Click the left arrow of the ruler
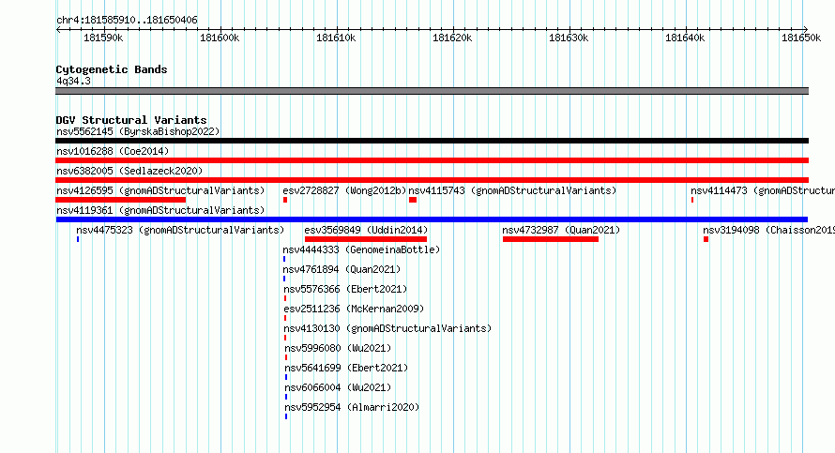The width and height of the screenshot is (835, 453). (58, 29)
